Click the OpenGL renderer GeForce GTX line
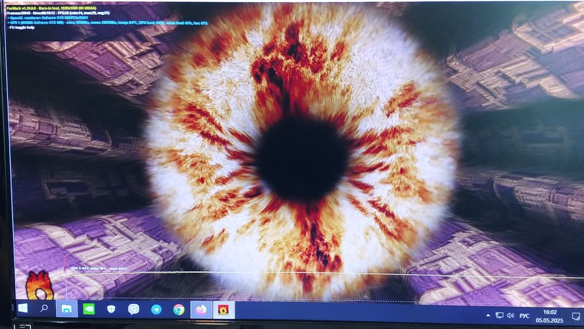This screenshot has height=329, width=584. point(48,18)
